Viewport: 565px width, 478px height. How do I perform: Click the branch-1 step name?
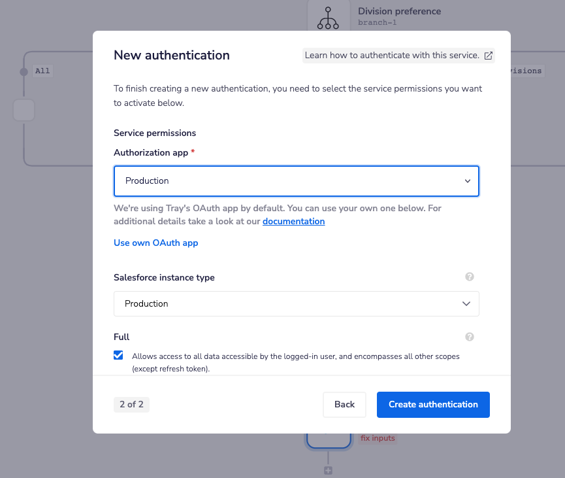377,22
